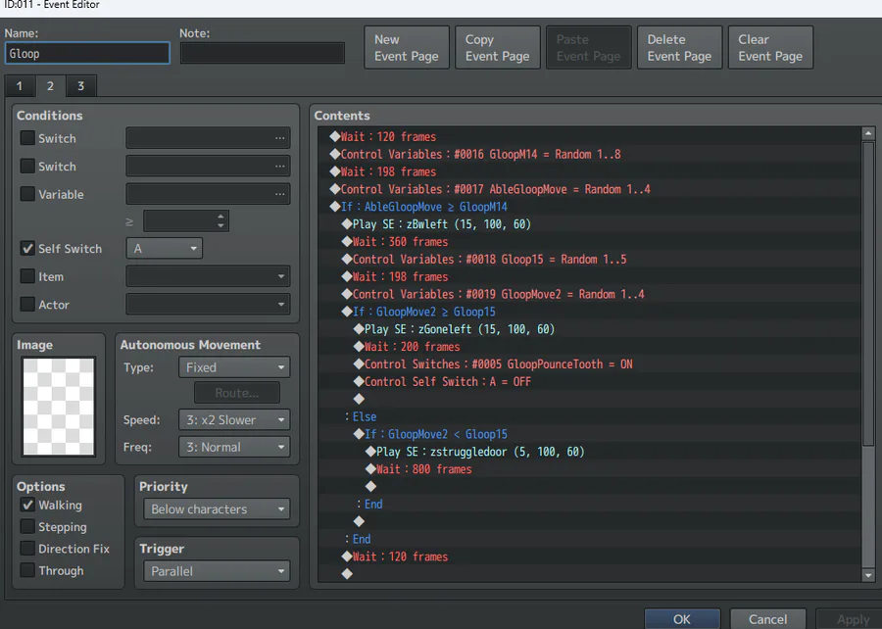
Task: Select the 'Wait : 360 frames' line
Action: click(589, 242)
